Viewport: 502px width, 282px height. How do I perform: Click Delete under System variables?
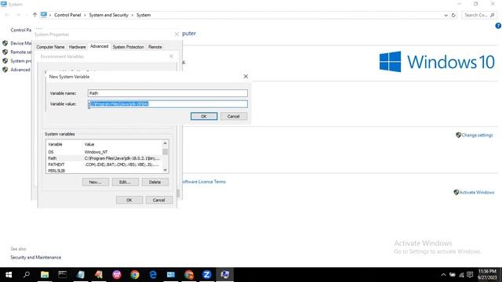pyautogui.click(x=155, y=182)
